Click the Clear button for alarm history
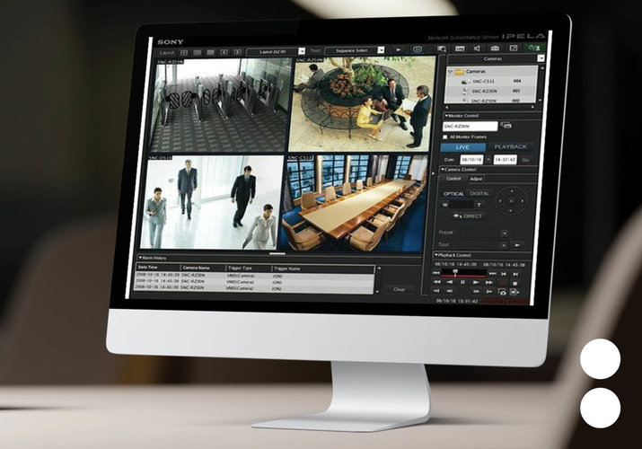Viewport: 642px width, 449px height. [400, 289]
